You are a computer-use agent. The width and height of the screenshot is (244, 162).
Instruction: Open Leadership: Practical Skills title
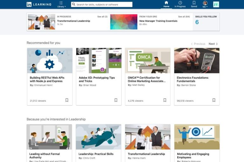click(x=96, y=154)
